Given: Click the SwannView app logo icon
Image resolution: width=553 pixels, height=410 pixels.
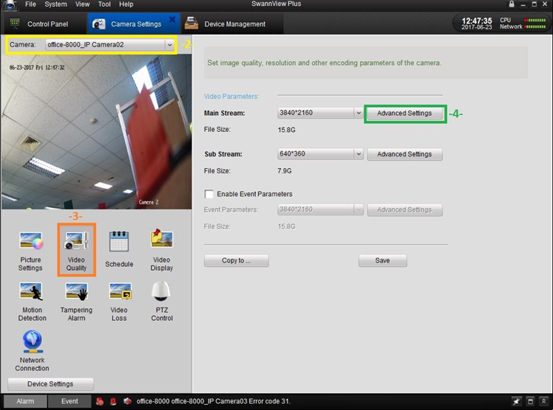Looking at the screenshot, I should pos(10,4).
